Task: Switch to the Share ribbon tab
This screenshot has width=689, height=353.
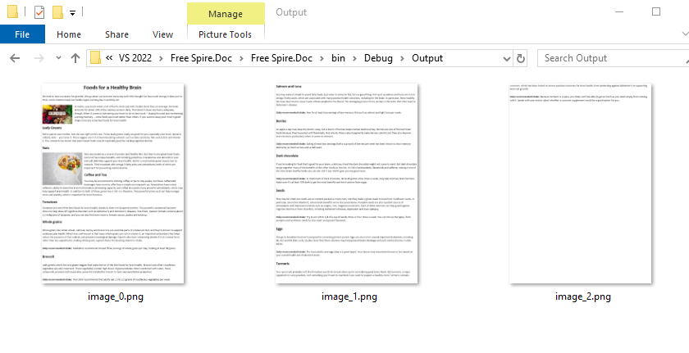Action: click(116, 34)
